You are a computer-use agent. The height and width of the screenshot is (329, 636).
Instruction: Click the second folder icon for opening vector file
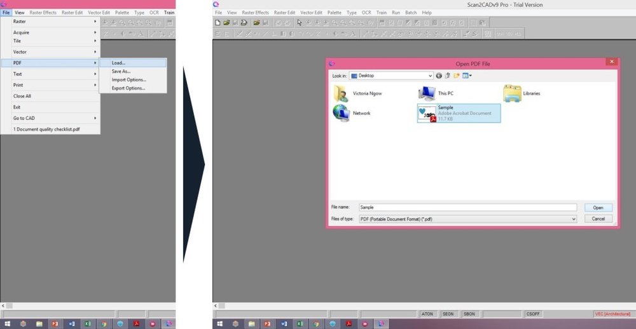coord(257,22)
